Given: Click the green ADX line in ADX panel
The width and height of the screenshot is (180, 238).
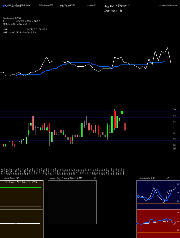Looking at the screenshot, I should (x=21, y=188).
